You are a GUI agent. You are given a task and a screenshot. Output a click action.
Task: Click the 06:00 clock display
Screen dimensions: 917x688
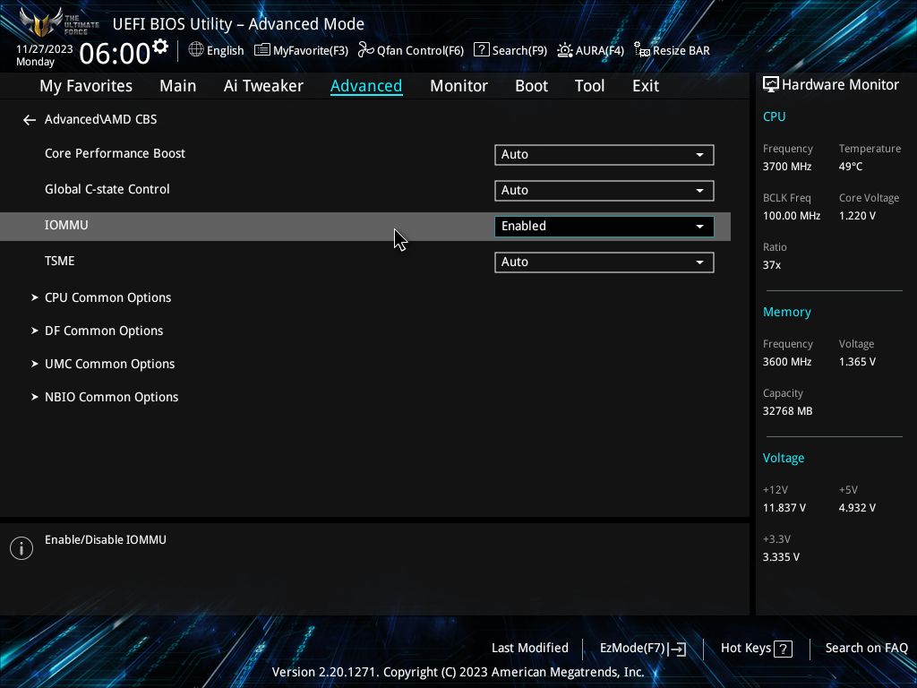tap(115, 54)
